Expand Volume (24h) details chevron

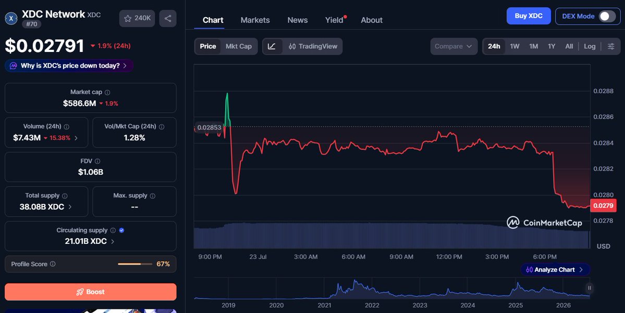76,138
